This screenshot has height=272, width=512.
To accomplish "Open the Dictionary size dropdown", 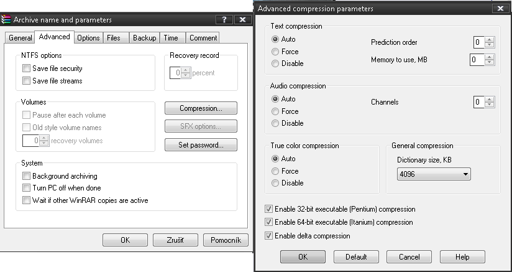I will point(466,174).
